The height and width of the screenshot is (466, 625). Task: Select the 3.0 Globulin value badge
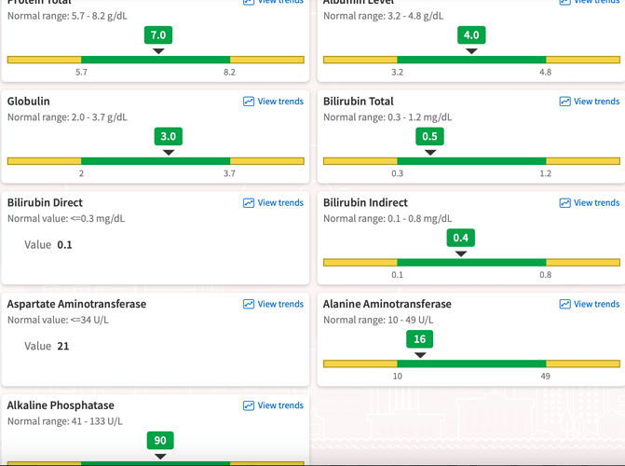169,136
